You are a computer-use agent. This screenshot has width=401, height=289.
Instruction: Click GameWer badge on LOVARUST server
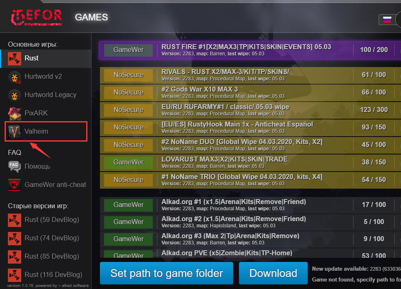(128, 162)
